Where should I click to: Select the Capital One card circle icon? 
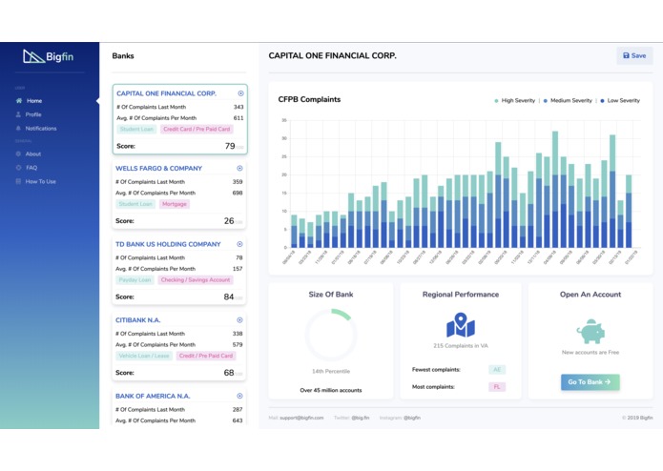(x=240, y=93)
